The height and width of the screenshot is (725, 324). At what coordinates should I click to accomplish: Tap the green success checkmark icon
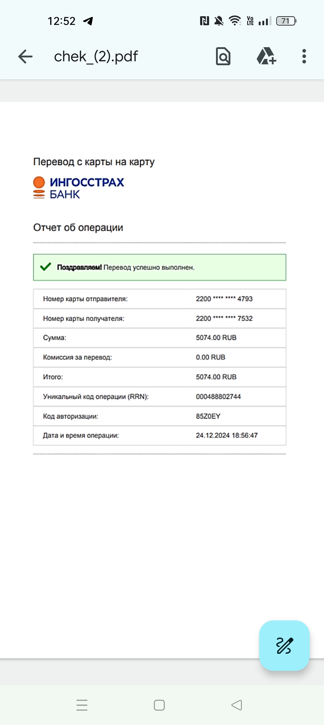(x=46, y=267)
